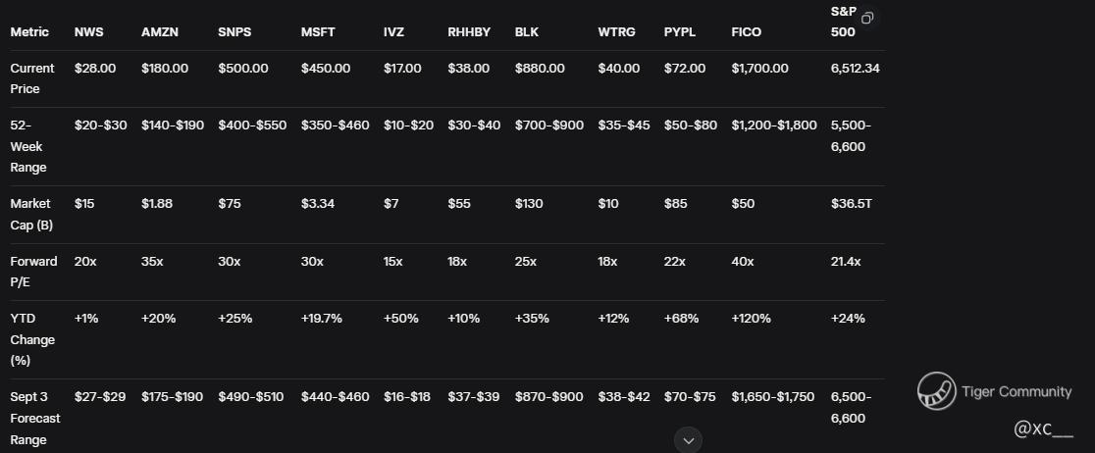
Task: Select the AMZN column header
Action: pyautogui.click(x=160, y=32)
